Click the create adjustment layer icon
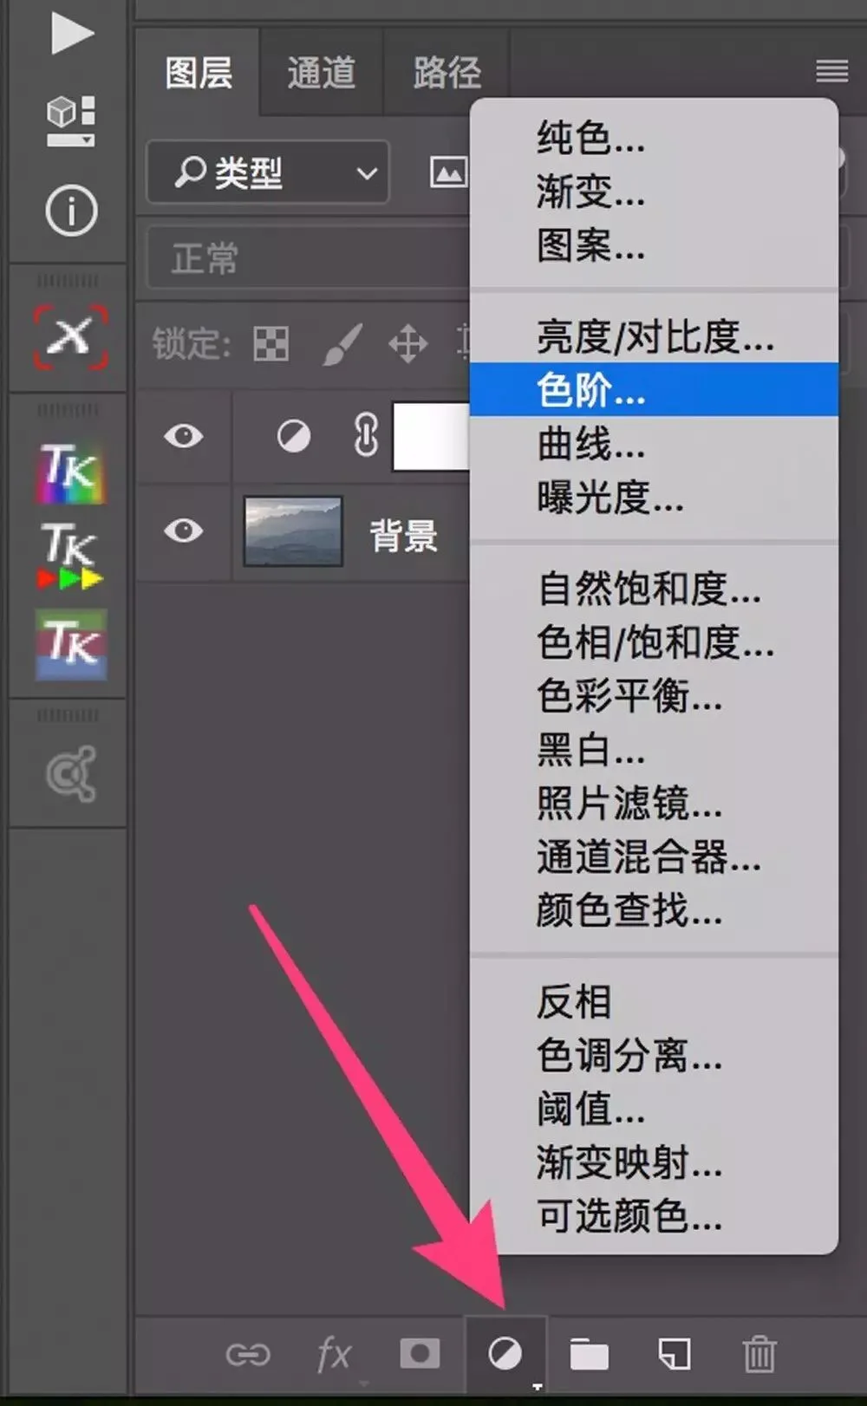 pyautogui.click(x=505, y=1353)
